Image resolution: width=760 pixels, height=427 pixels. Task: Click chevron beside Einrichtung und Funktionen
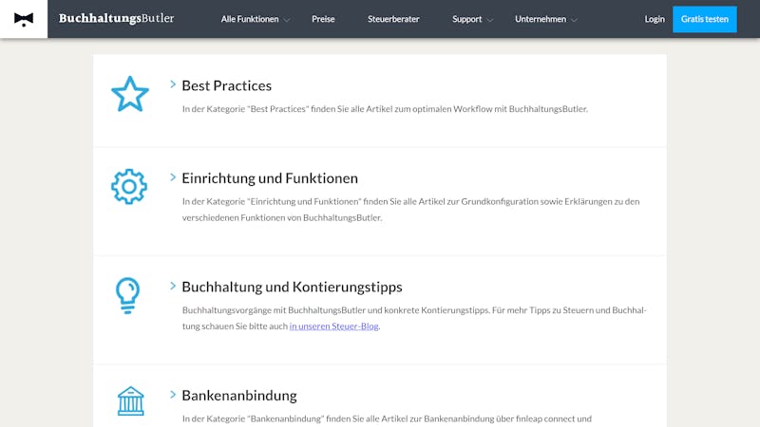tap(173, 177)
